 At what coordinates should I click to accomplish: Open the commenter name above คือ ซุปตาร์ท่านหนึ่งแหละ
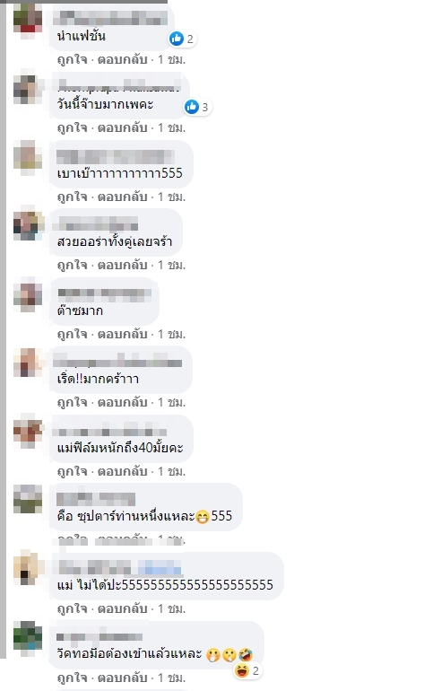pos(96,499)
